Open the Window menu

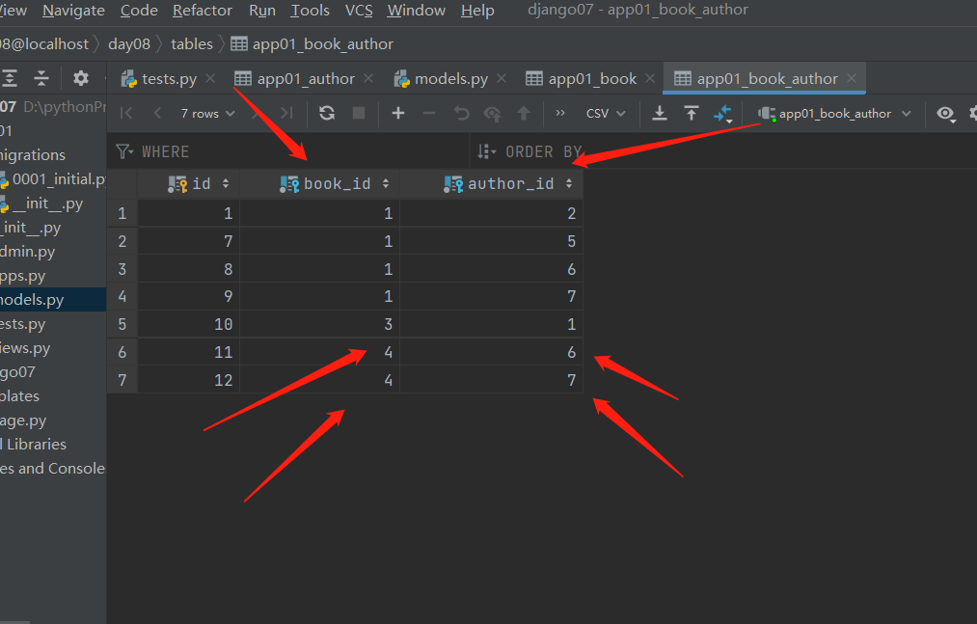(x=417, y=11)
